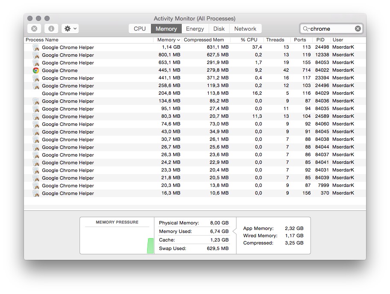Click the helper icon for PID 84044

coord(36,147)
